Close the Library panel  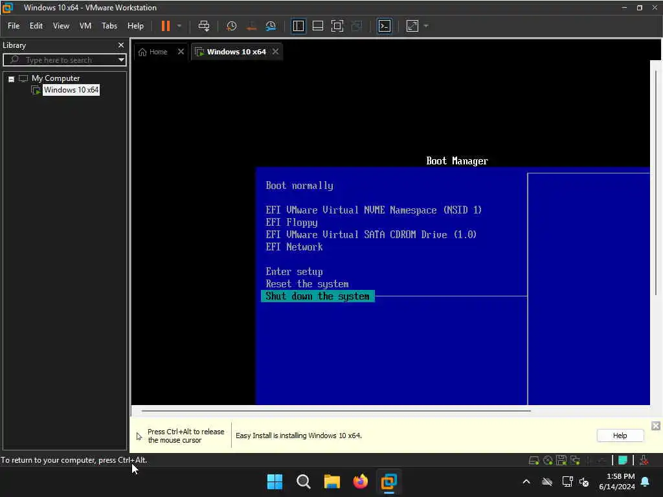coord(121,45)
